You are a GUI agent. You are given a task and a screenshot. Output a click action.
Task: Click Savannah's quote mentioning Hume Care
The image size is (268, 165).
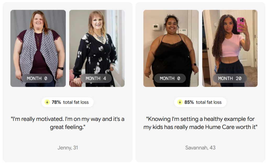point(200,123)
